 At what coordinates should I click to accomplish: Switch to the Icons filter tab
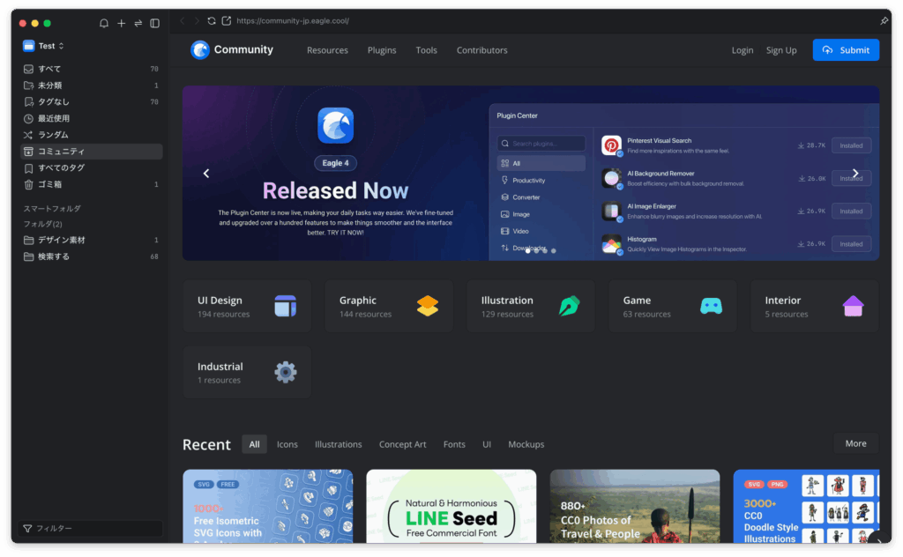pyautogui.click(x=287, y=444)
